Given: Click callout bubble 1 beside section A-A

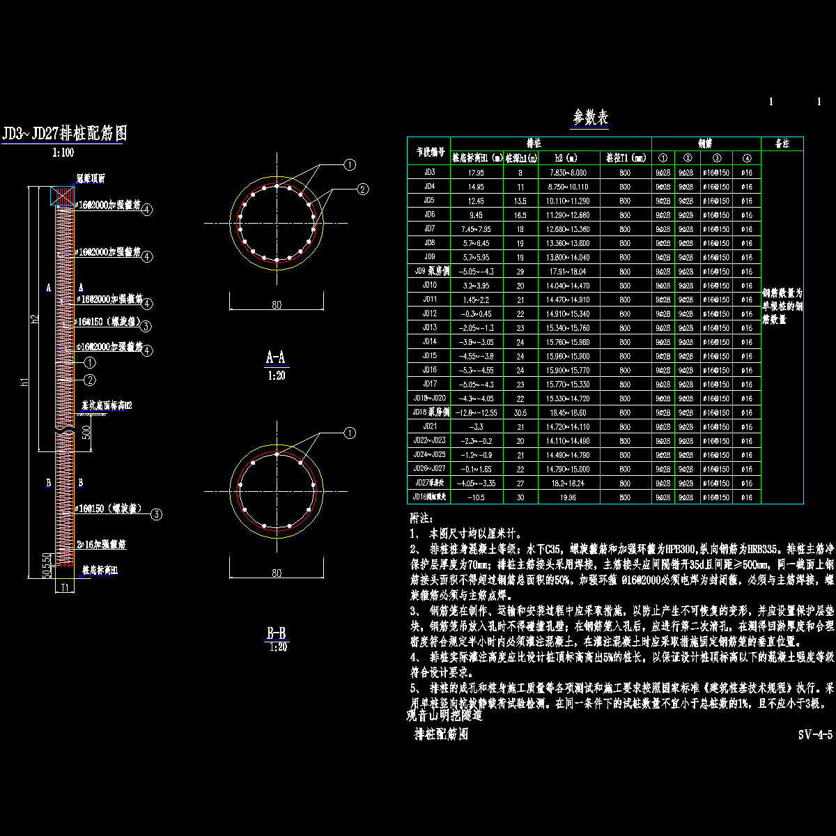Looking at the screenshot, I should click(350, 164).
